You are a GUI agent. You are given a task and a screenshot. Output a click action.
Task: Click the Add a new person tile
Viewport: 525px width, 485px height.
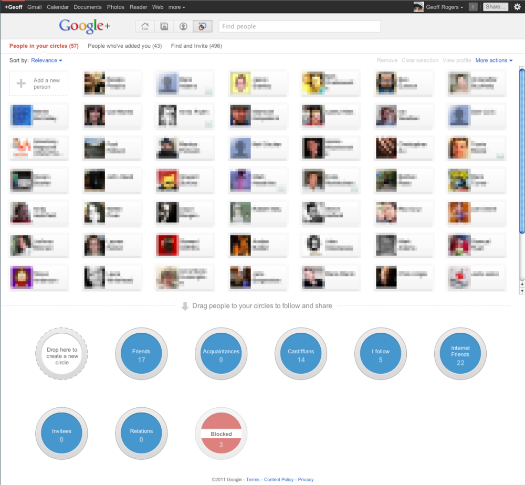click(39, 83)
